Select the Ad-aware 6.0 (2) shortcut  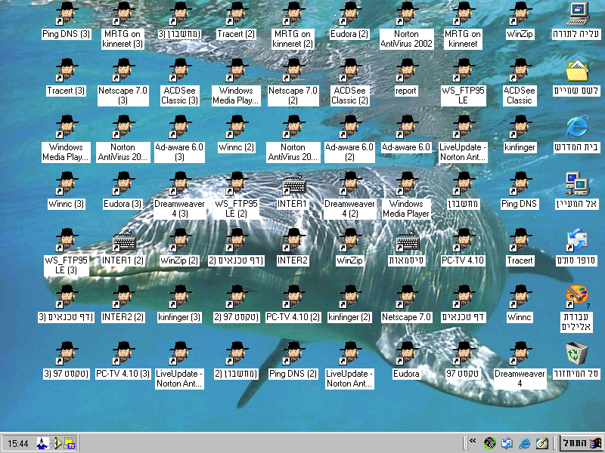pyautogui.click(x=349, y=139)
